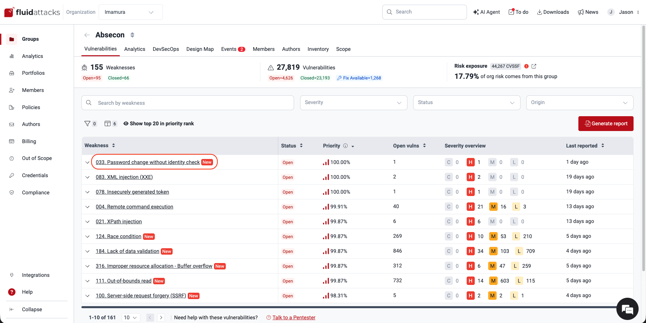Click the red info icon beside Risk exposure

pos(527,66)
